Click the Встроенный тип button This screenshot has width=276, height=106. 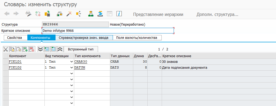(x=81, y=49)
